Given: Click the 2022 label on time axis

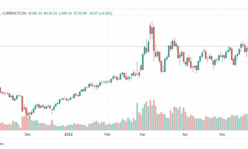Looking at the screenshot, I should pyautogui.click(x=68, y=134).
